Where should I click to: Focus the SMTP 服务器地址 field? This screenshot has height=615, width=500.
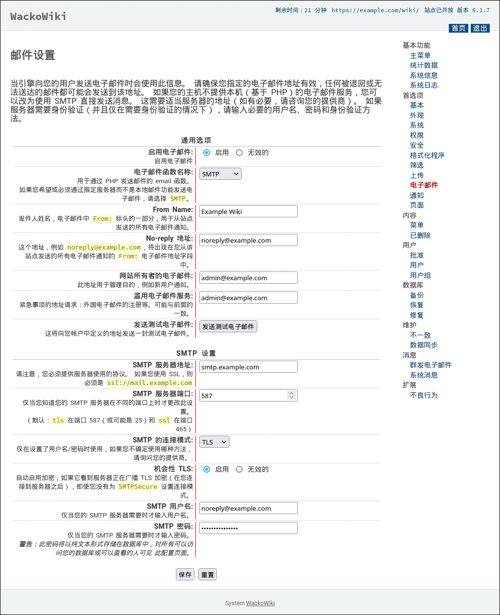click(x=249, y=367)
